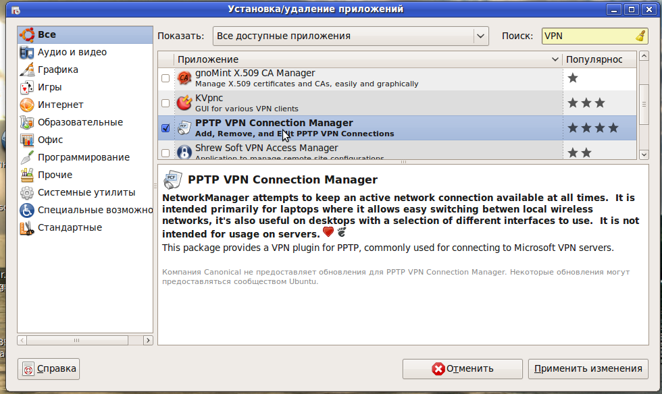Click the Shrew Soft VPN padlock icon

click(x=184, y=152)
